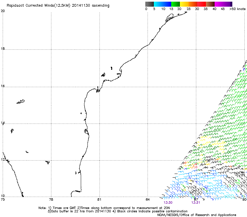Click the longitude '81' axis label
Screen dimensions: 247x217
[99, 200]
